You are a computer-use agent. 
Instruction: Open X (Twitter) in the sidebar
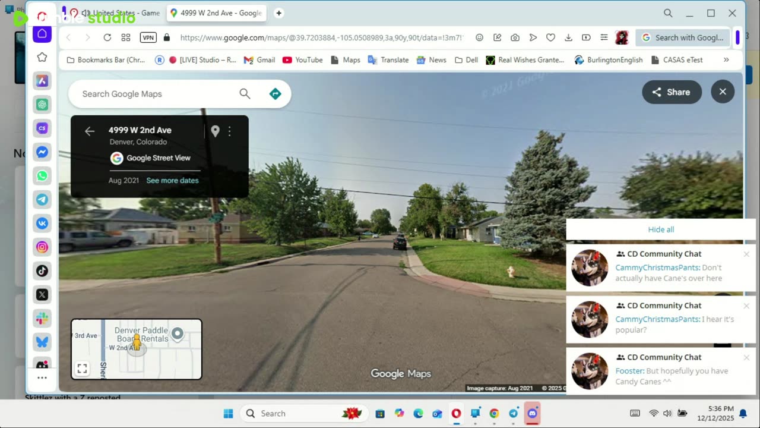[42, 295]
